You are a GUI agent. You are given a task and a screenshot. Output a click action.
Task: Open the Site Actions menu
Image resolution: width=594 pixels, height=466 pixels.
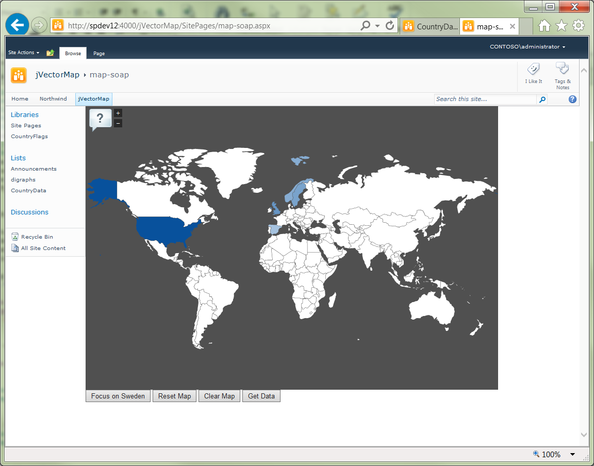point(22,52)
